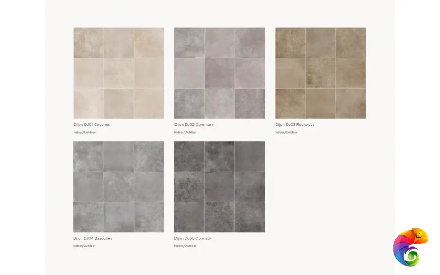
Task: Pick the center tile of the Commarin swatch
Action: 219,73
